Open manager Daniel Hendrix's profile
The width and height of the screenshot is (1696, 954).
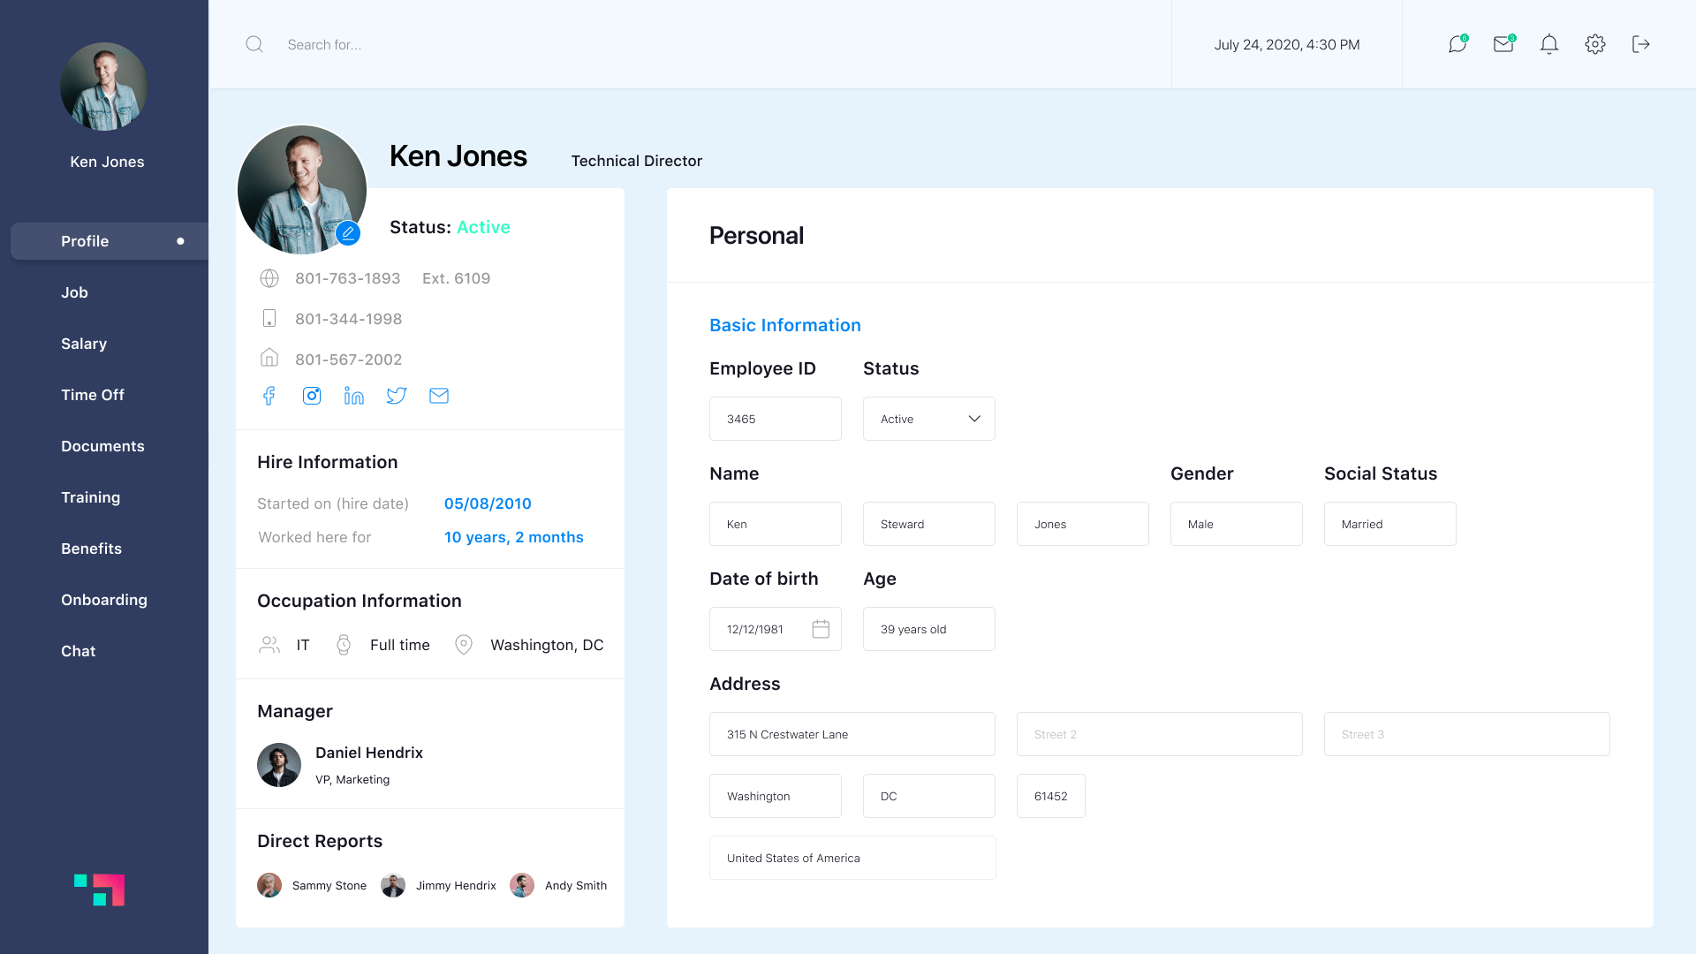click(368, 753)
